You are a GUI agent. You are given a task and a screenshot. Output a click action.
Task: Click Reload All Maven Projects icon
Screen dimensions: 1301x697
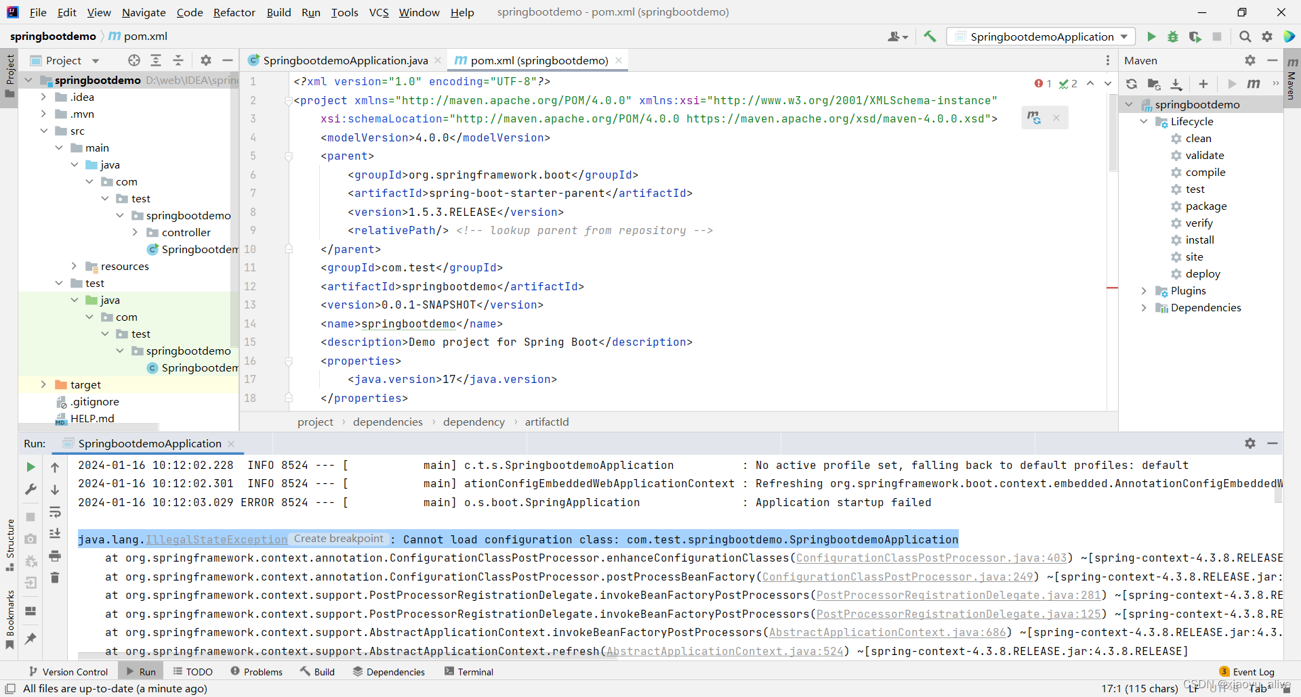tap(1132, 84)
